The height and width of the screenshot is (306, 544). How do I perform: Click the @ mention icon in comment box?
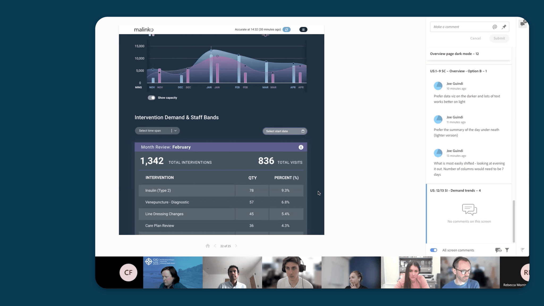tap(495, 27)
